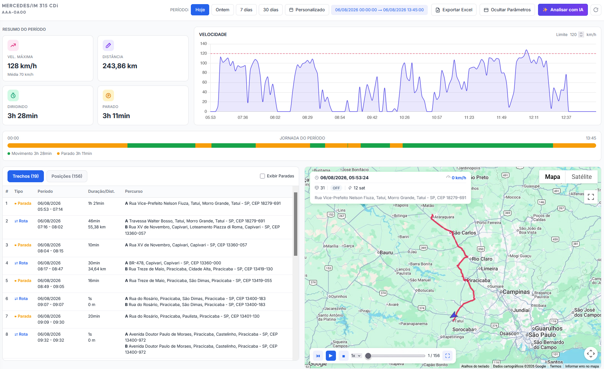
Task: Click the satellite count icon in popup
Action: pyautogui.click(x=350, y=188)
